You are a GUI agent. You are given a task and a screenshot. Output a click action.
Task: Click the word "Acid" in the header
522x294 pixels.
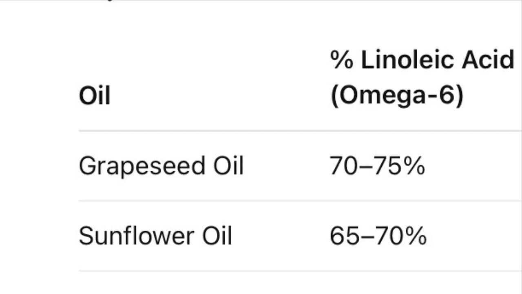[488, 60]
